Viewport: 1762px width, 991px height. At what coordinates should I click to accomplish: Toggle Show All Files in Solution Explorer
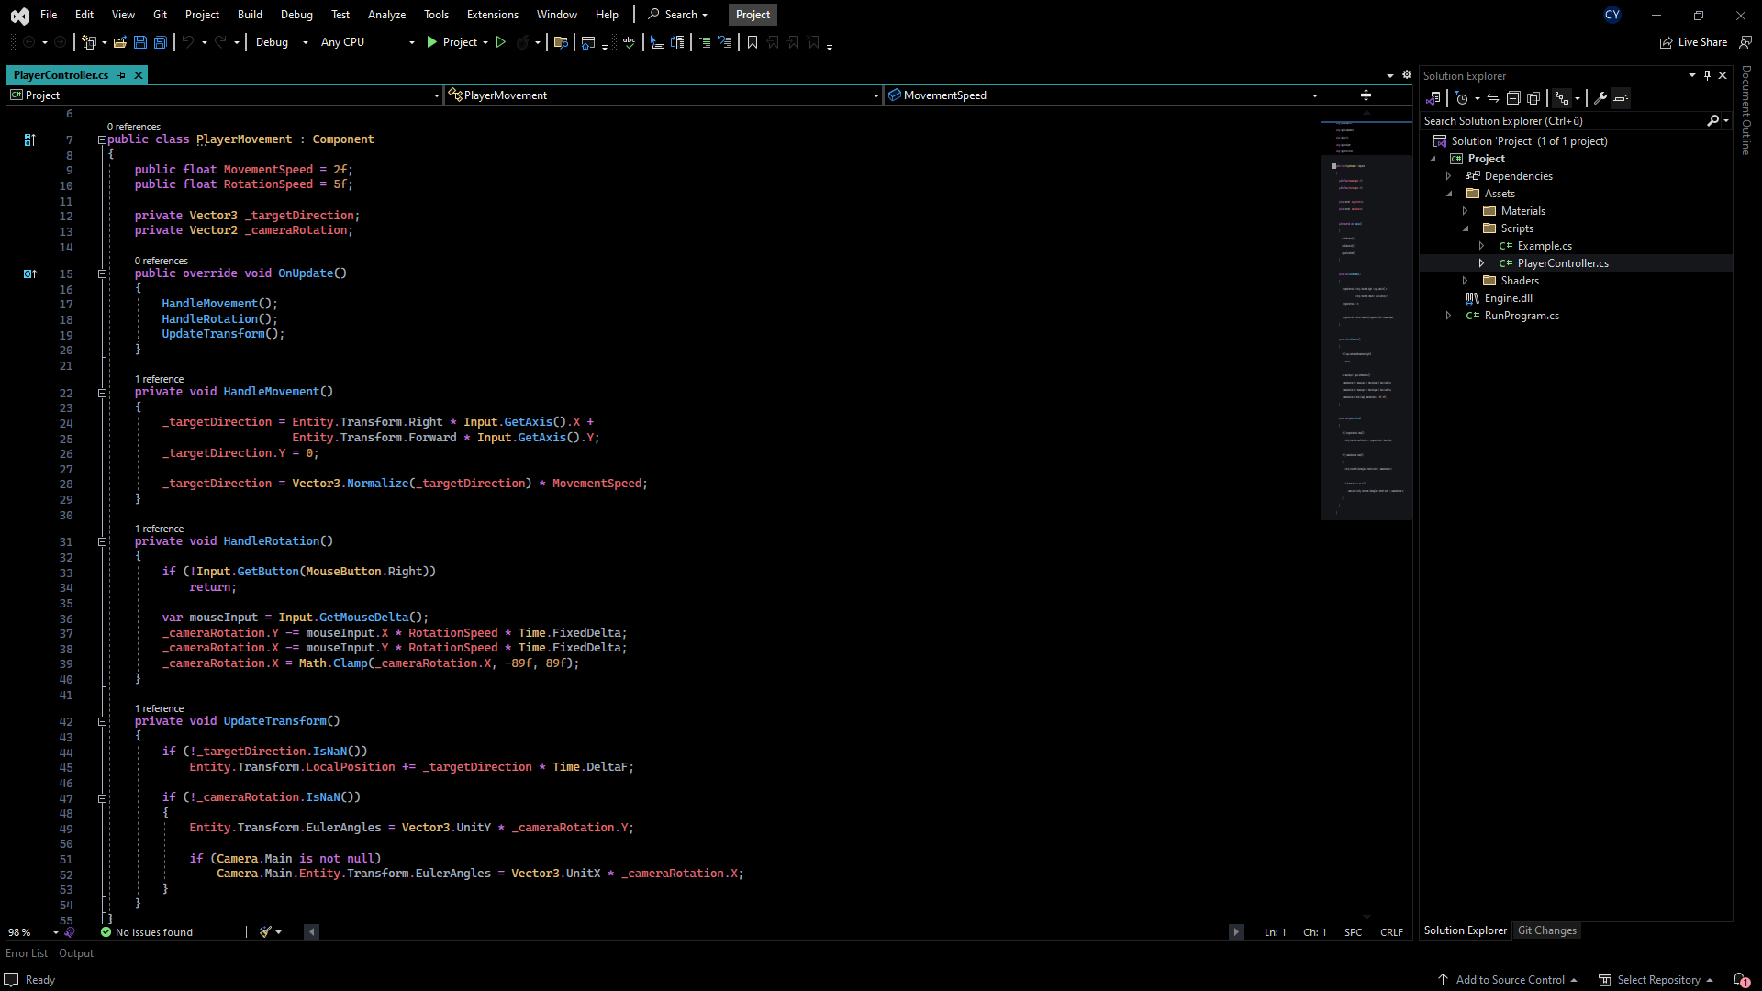pyautogui.click(x=1533, y=98)
